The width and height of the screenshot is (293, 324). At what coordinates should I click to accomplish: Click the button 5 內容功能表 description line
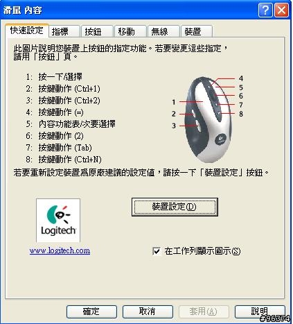pos(71,124)
